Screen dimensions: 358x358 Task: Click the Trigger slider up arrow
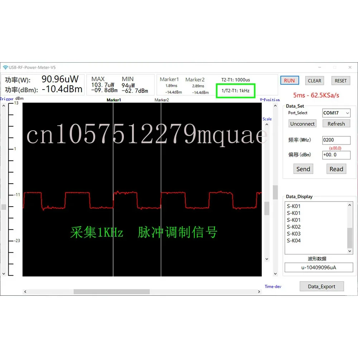click(4, 106)
